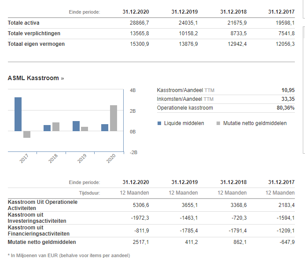305x258 pixels.
Task: Click financing cash flow value -811,9
Action: [142, 231]
